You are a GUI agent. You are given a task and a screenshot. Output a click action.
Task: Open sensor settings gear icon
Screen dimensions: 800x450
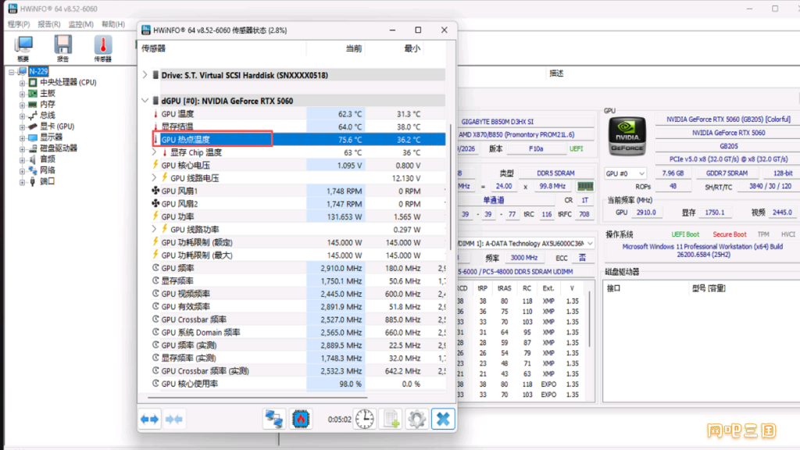point(417,420)
